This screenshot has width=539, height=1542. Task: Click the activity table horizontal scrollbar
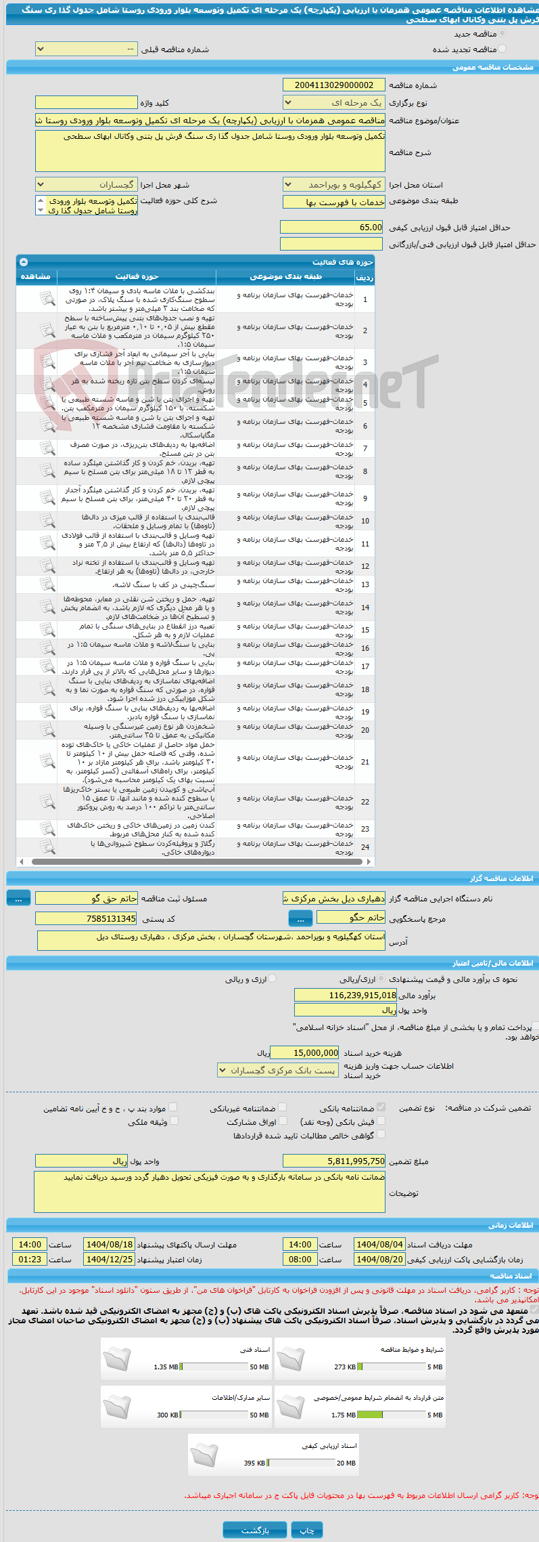point(195,862)
